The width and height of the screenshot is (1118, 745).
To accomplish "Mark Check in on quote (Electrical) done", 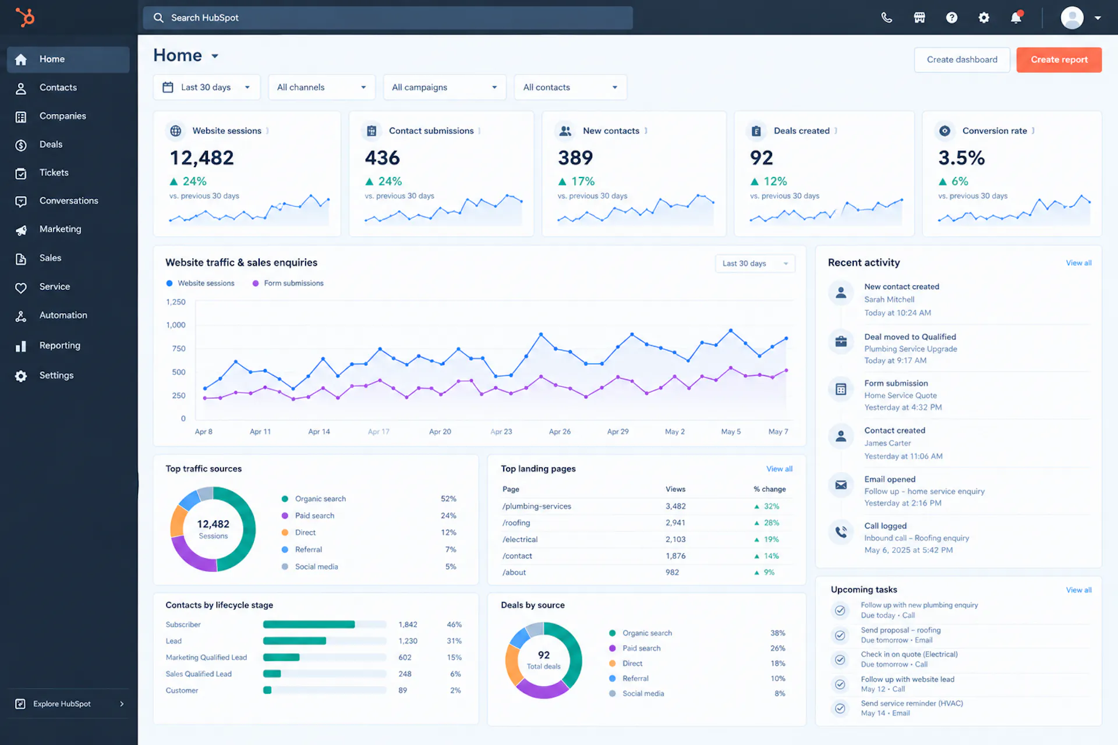I will click(840, 659).
